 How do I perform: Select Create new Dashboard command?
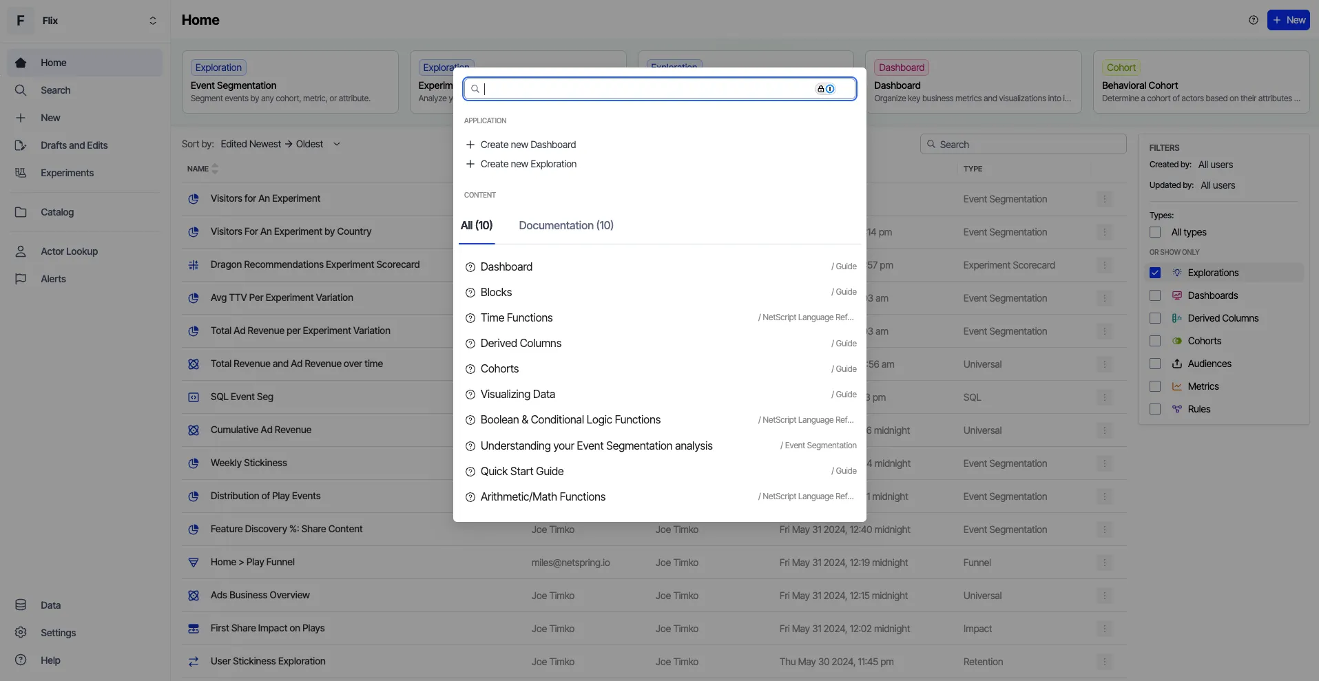[x=528, y=145]
